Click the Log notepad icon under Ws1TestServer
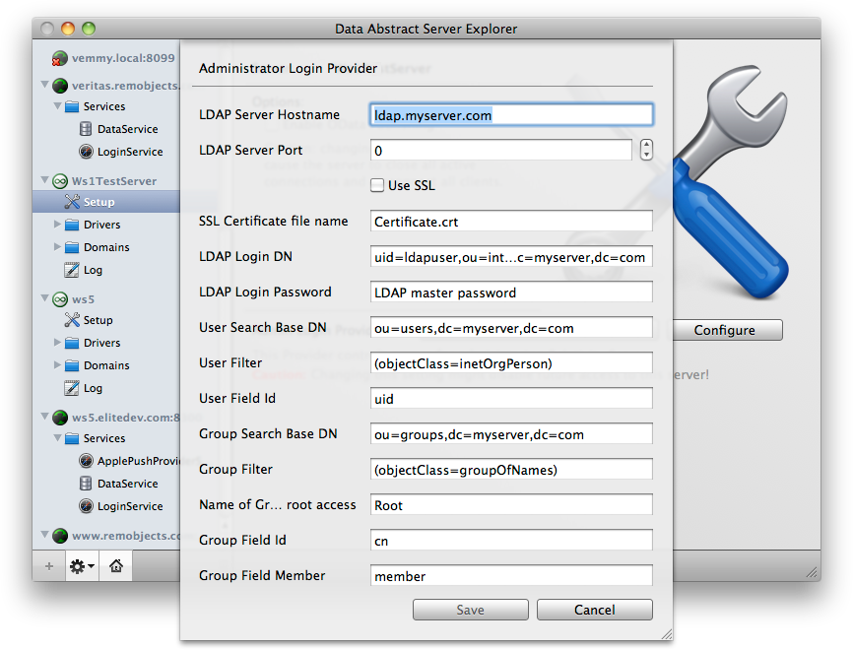This screenshot has width=853, height=650. tap(72, 270)
